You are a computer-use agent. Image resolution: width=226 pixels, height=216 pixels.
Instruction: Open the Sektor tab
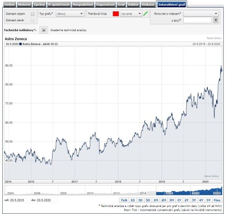(133, 5)
